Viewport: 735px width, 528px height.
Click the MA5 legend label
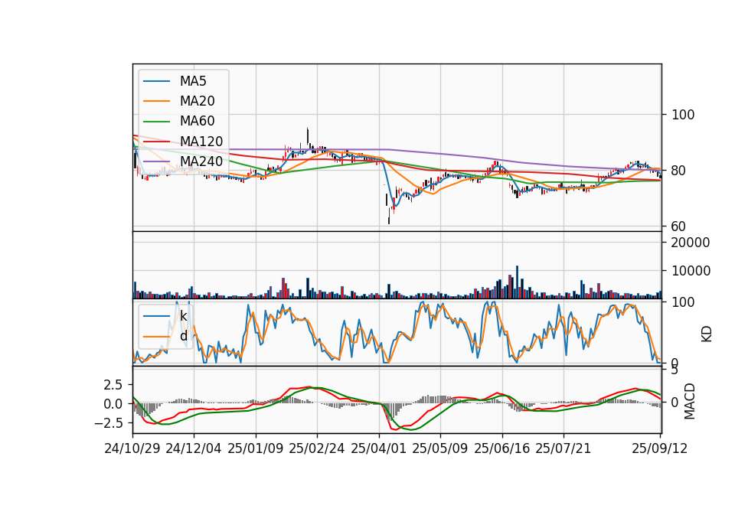click(193, 81)
